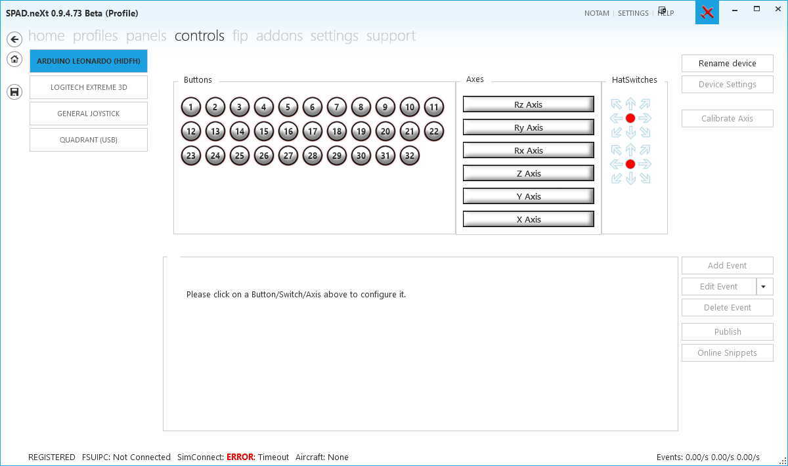Click the REGISTERED status text
This screenshot has width=788, height=466.
[x=52, y=457]
